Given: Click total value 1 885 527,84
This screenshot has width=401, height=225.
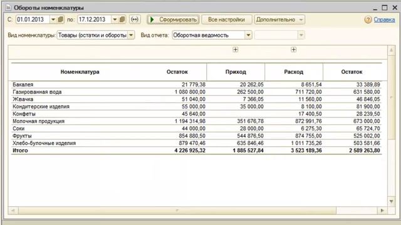Looking at the screenshot, I should pos(248,151).
